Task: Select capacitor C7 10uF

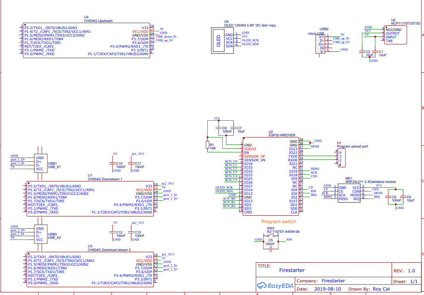Action: (233, 128)
